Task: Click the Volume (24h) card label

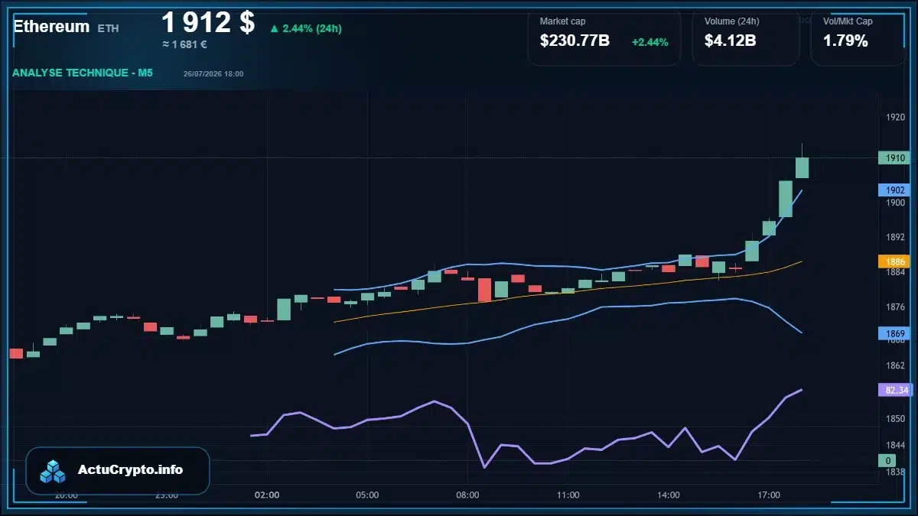Action: 731,21
